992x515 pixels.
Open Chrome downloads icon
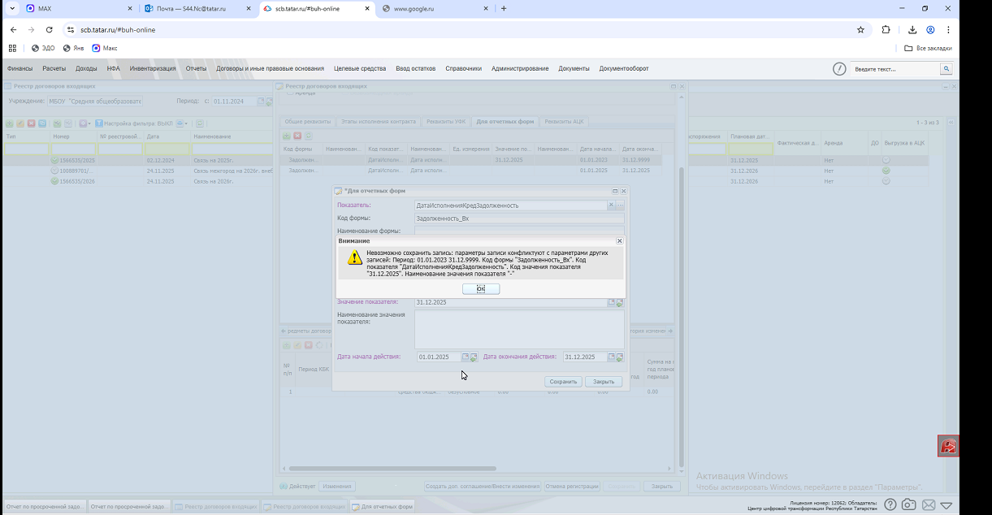[912, 29]
